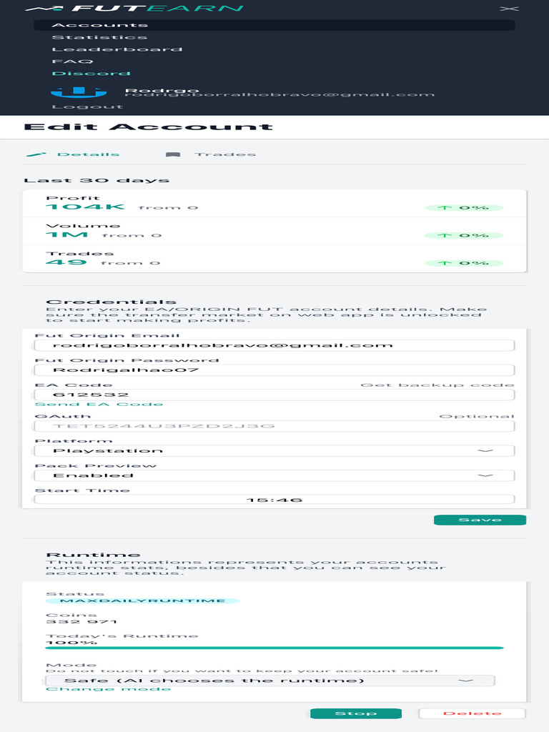Save the credentials with the Save button

click(x=480, y=520)
